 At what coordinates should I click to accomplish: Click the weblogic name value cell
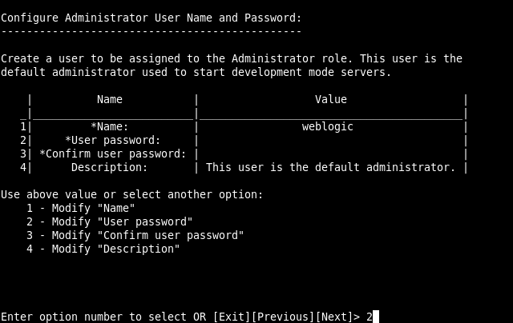click(328, 126)
